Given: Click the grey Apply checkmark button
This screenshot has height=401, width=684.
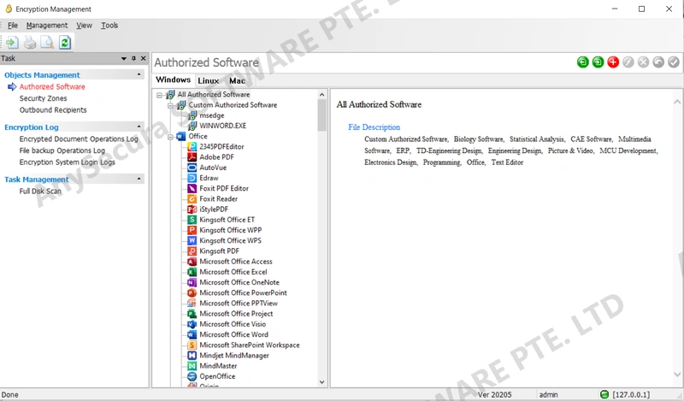Looking at the screenshot, I should pos(674,62).
